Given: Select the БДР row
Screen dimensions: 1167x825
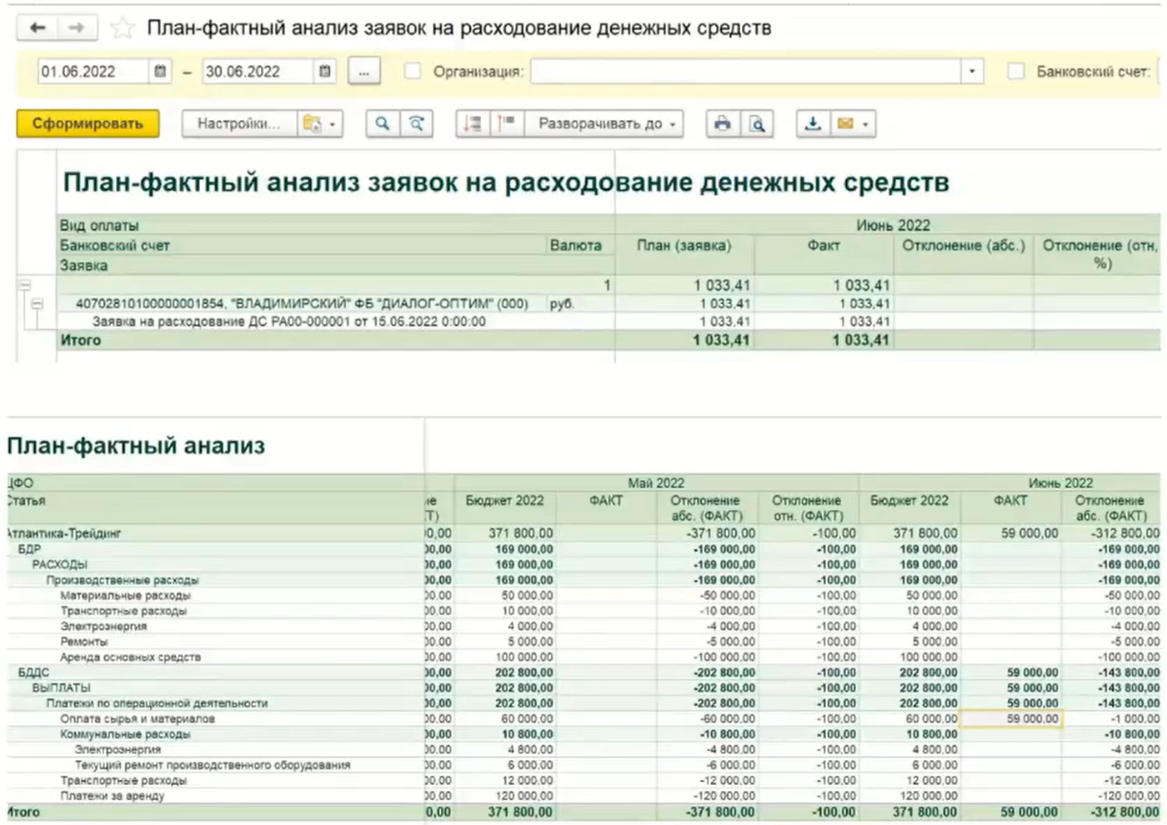Looking at the screenshot, I should pyautogui.click(x=29, y=549).
